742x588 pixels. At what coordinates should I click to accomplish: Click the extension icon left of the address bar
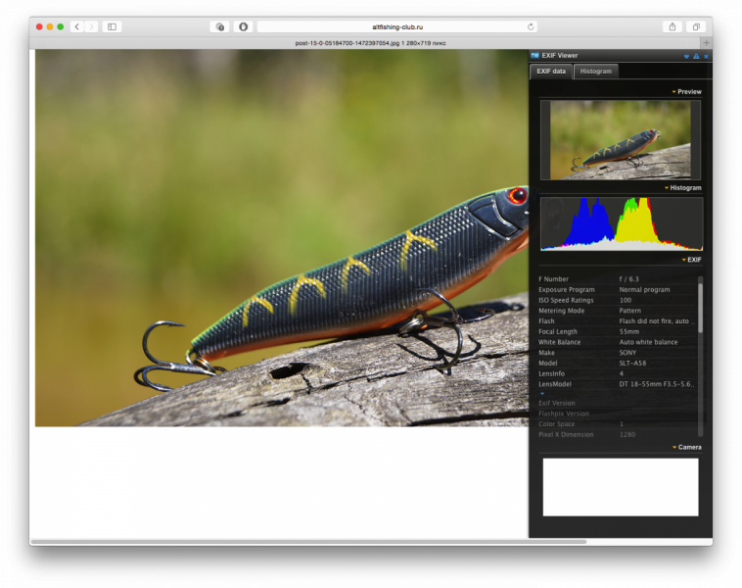pyautogui.click(x=243, y=26)
